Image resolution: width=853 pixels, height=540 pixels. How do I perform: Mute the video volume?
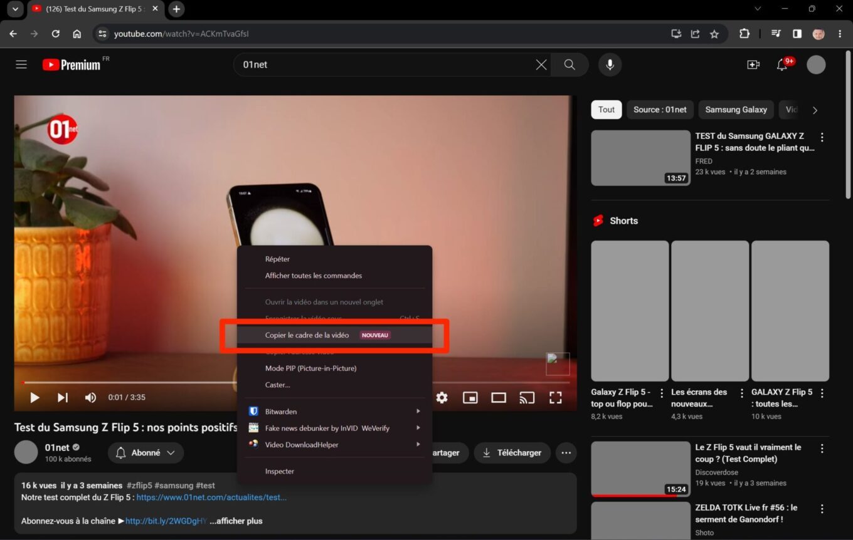click(90, 397)
